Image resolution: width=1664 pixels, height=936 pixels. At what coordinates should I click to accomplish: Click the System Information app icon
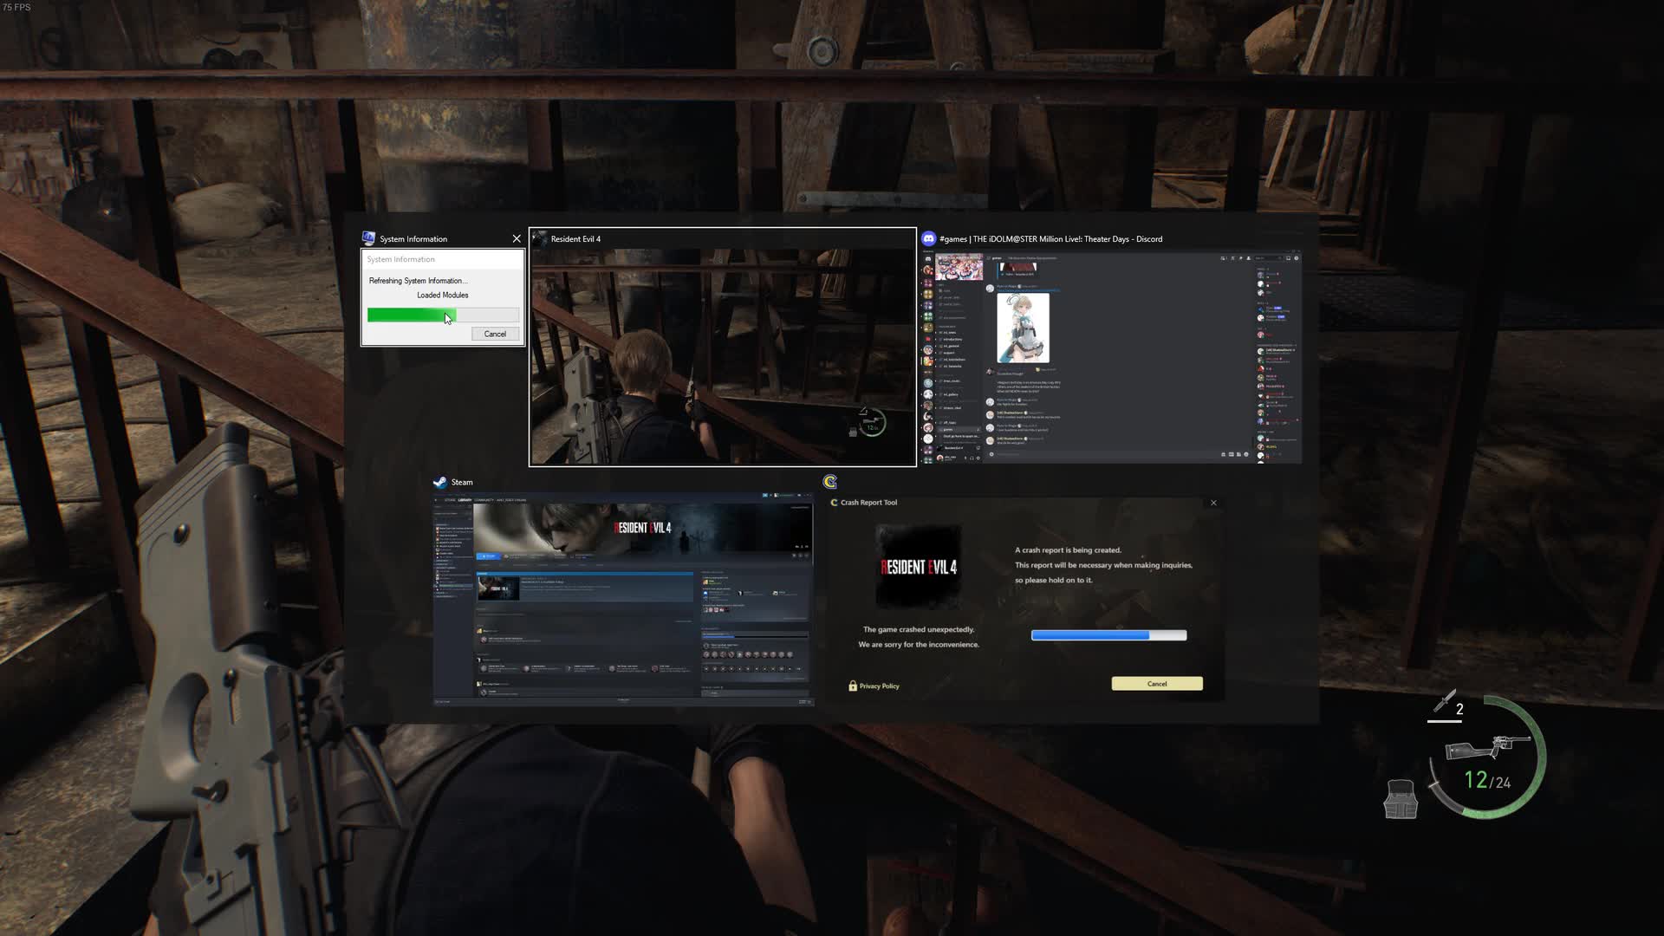pyautogui.click(x=368, y=238)
